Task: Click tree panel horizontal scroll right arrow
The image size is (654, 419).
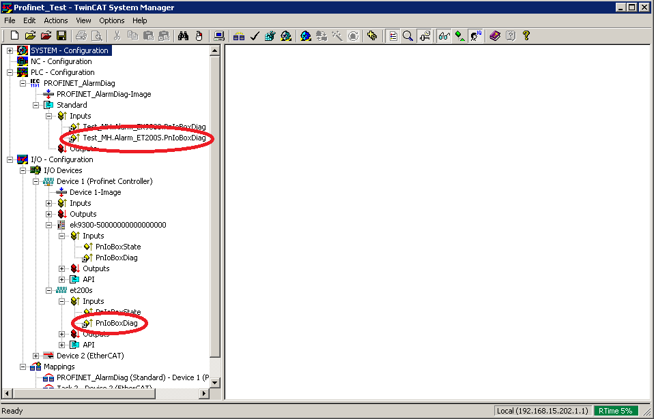Action: [204, 393]
